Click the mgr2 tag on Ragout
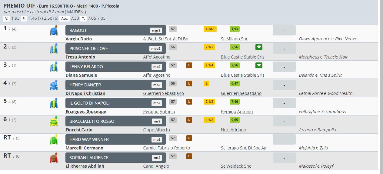Screen dimensions: 383x174 [x=156, y=30]
